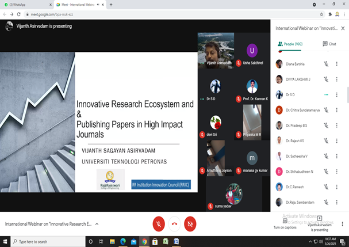
Task: Click the suma yadav participant tile
Action: tap(234, 194)
